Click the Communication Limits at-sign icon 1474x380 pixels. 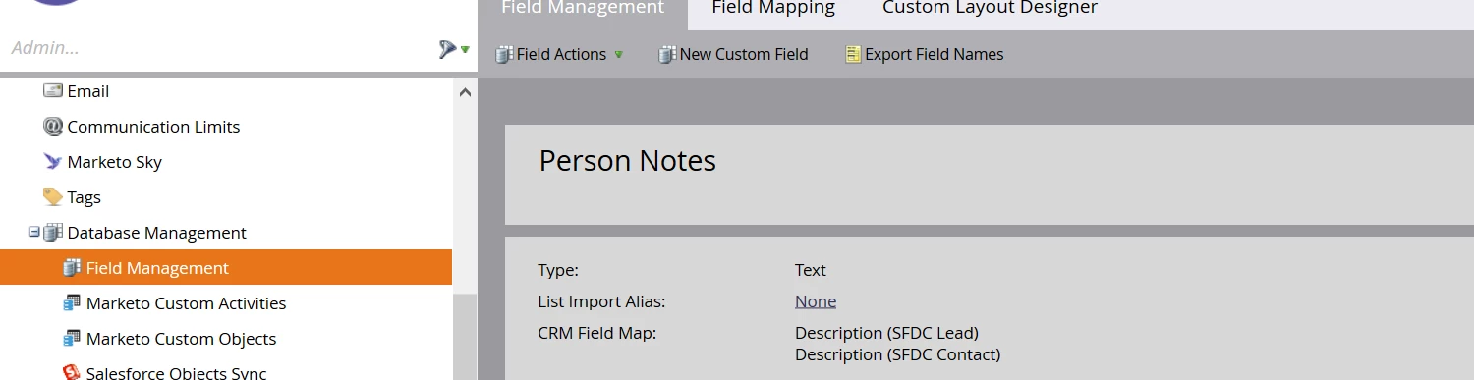pos(53,126)
